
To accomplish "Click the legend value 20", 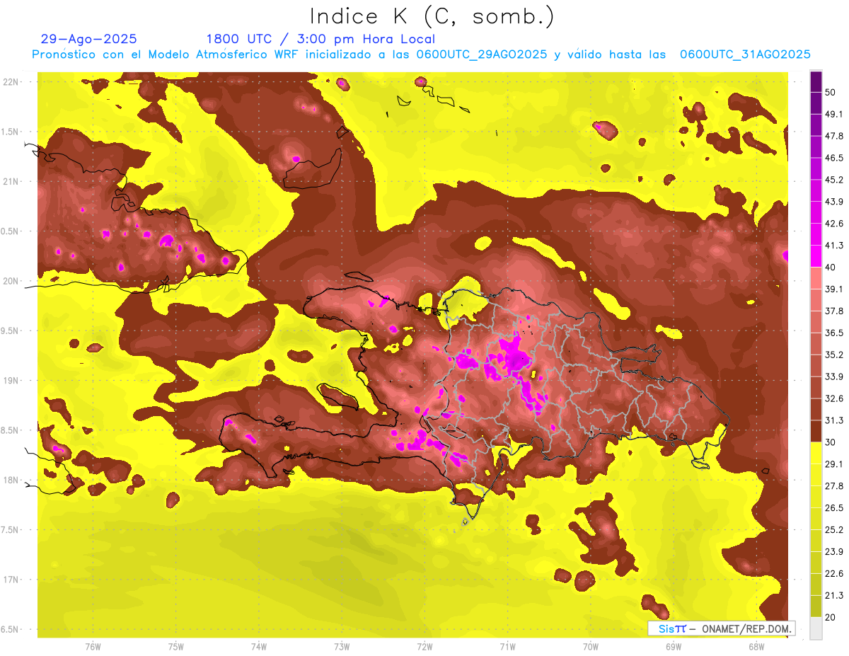I will pyautogui.click(x=831, y=617).
